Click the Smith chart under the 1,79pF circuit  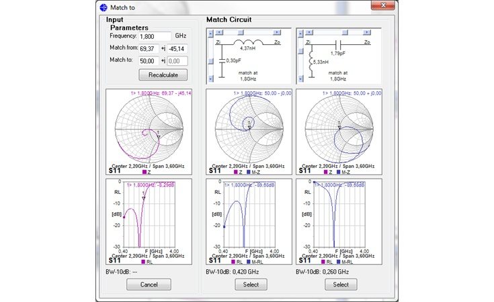tap(339, 132)
